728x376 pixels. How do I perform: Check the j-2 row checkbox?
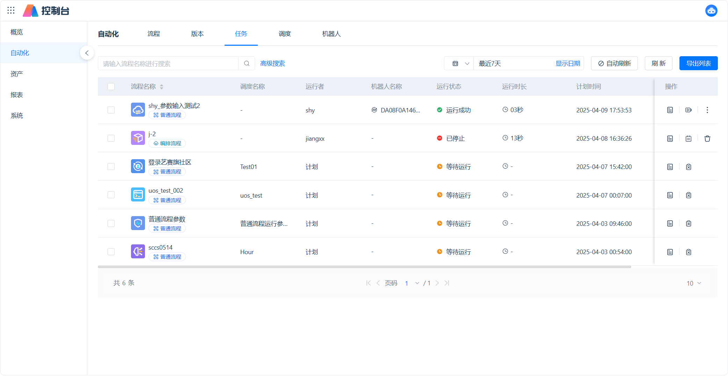pyautogui.click(x=111, y=139)
